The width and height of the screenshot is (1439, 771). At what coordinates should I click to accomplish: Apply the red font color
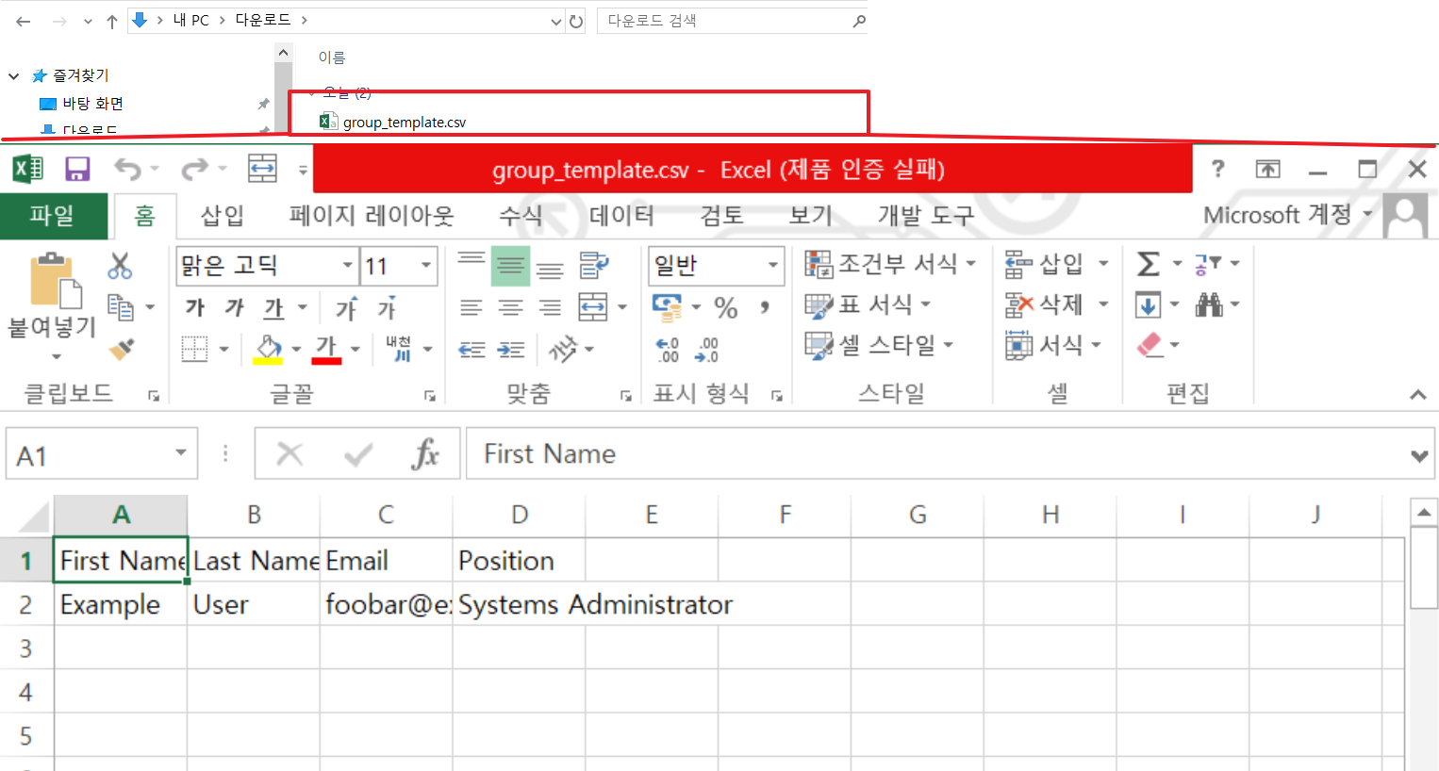[326, 349]
